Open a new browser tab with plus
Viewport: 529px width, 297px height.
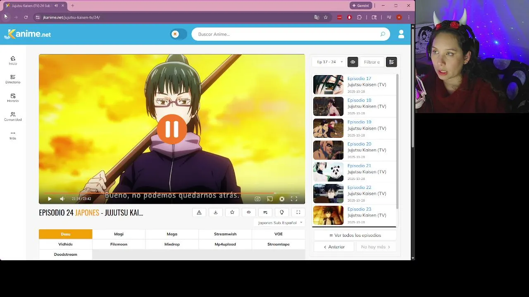(72, 5)
